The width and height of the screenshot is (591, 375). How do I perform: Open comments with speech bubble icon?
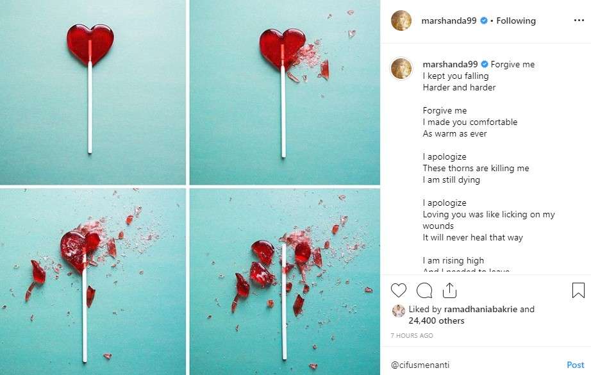(x=424, y=290)
